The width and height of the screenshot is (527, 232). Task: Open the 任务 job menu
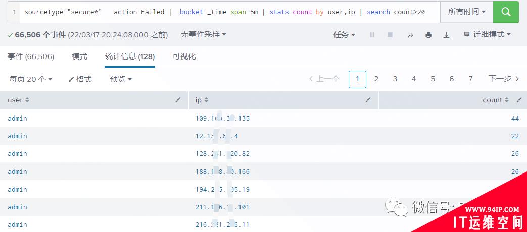coord(344,34)
